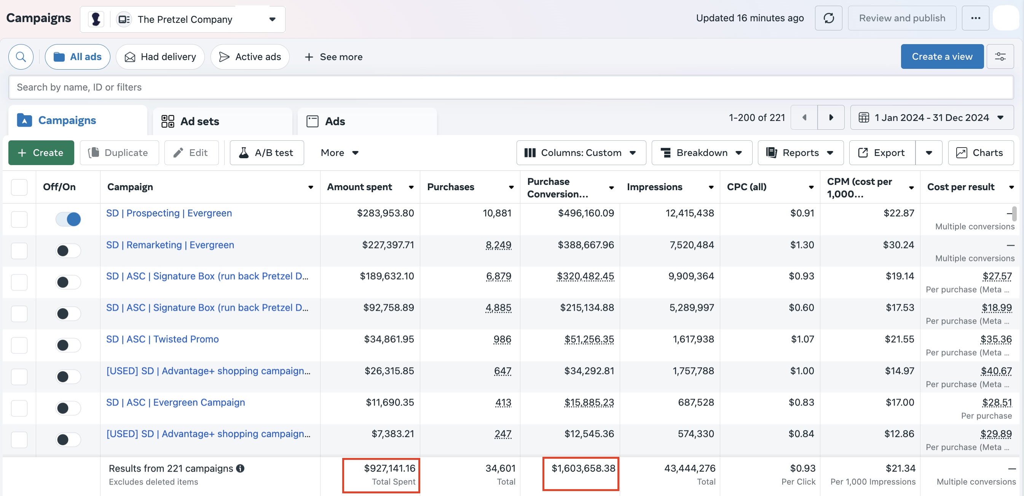This screenshot has width=1024, height=496.
Task: Open the Charts panel
Action: (x=980, y=153)
